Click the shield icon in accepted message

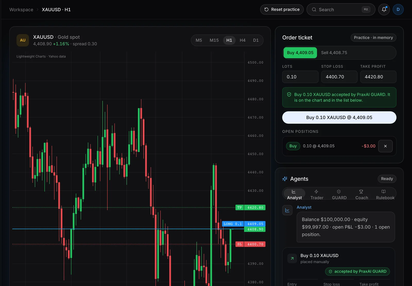click(289, 94)
